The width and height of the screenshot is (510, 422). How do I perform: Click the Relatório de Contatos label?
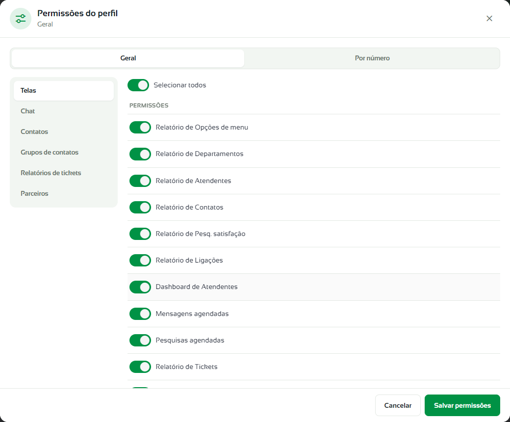coord(189,207)
